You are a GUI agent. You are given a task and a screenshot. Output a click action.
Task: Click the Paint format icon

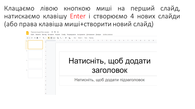[40, 38]
